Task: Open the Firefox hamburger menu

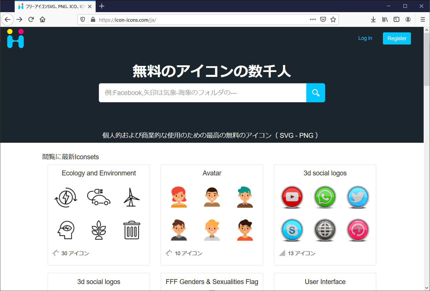Action: click(423, 19)
